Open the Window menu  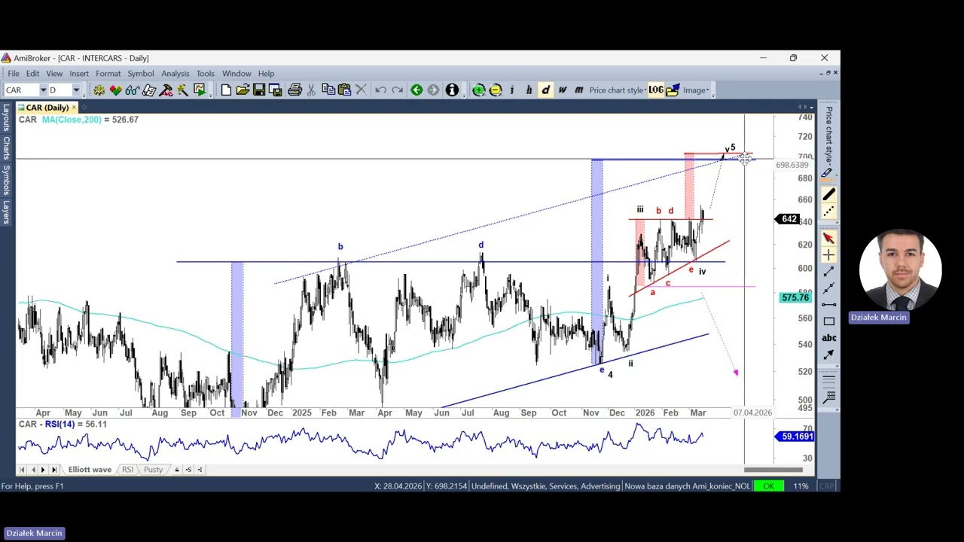236,74
